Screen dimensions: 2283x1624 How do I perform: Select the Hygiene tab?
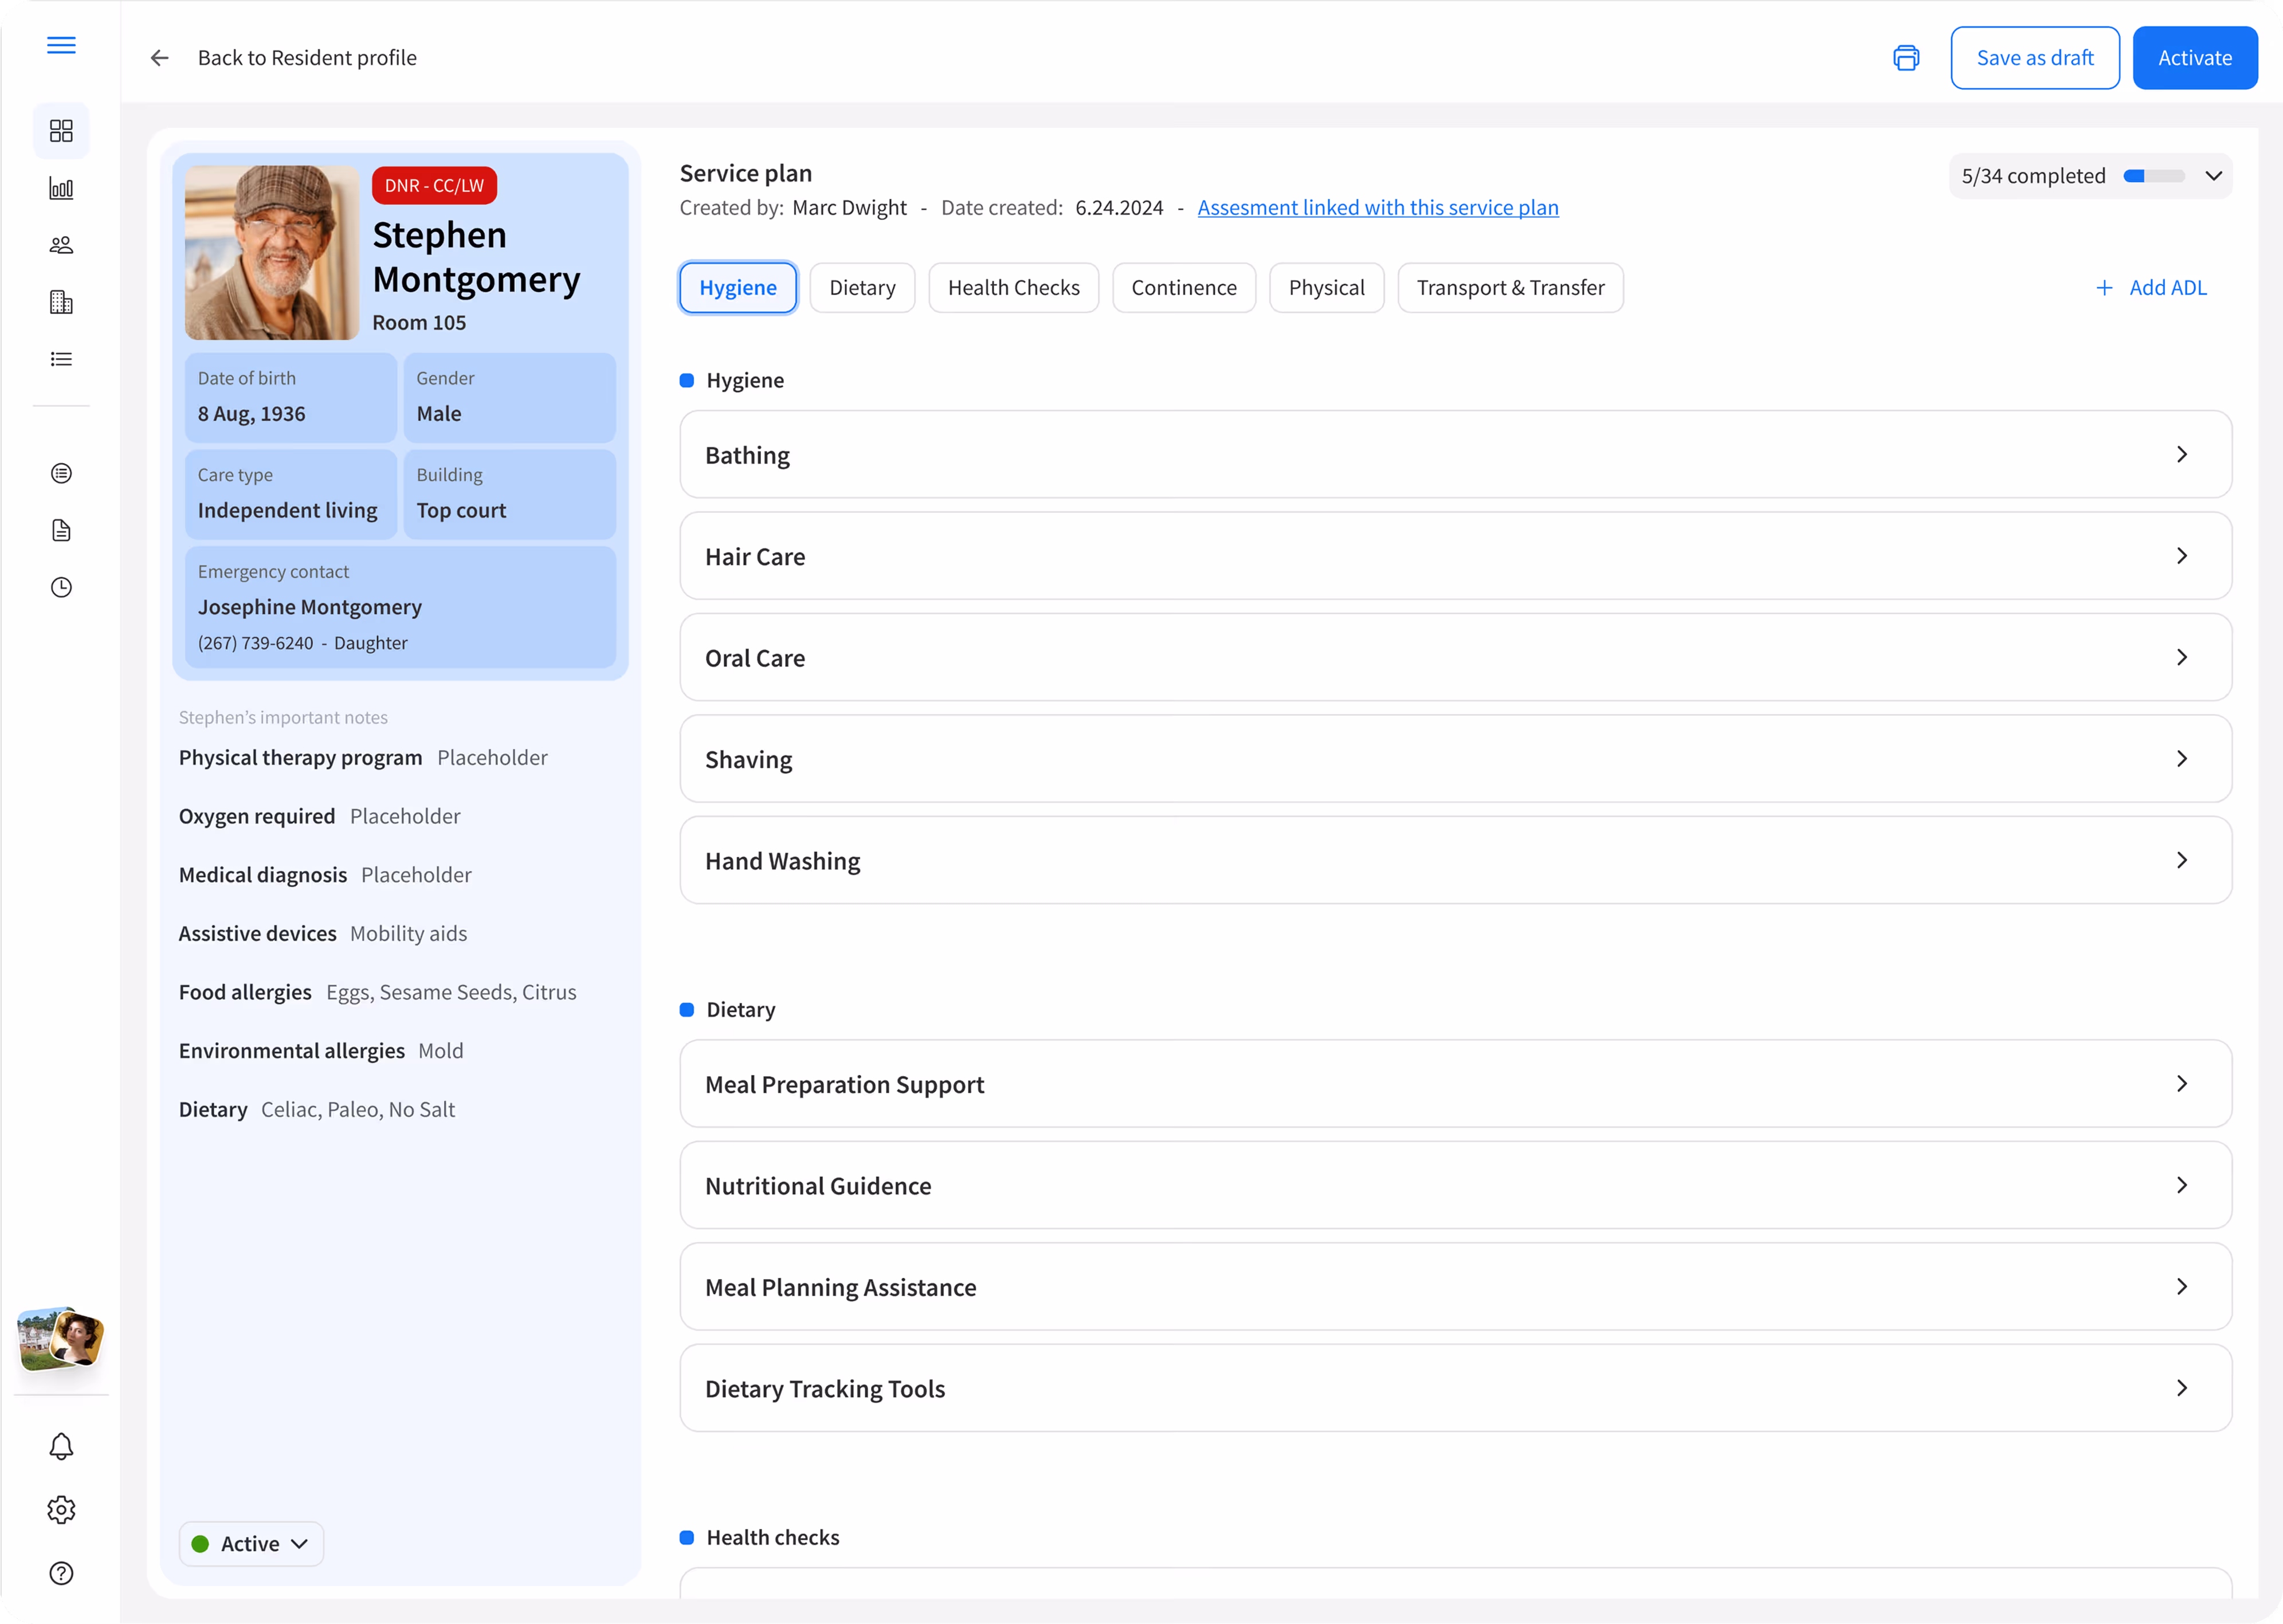point(738,288)
